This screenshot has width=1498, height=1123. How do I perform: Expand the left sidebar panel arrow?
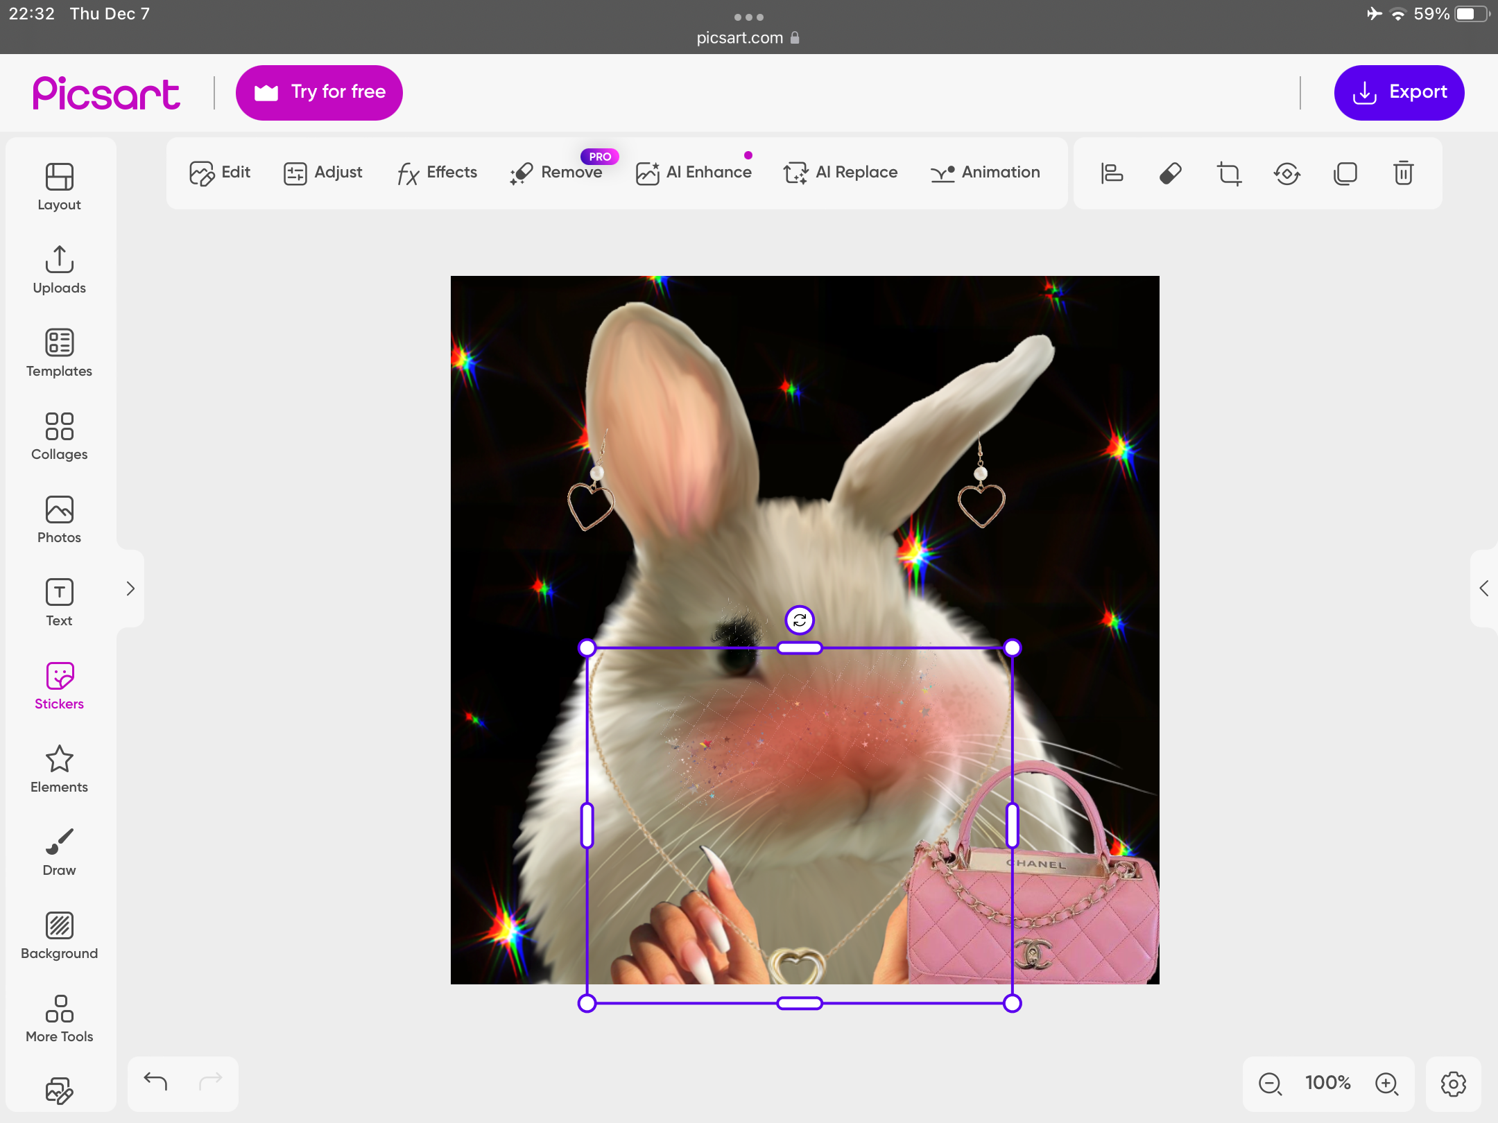click(x=130, y=589)
